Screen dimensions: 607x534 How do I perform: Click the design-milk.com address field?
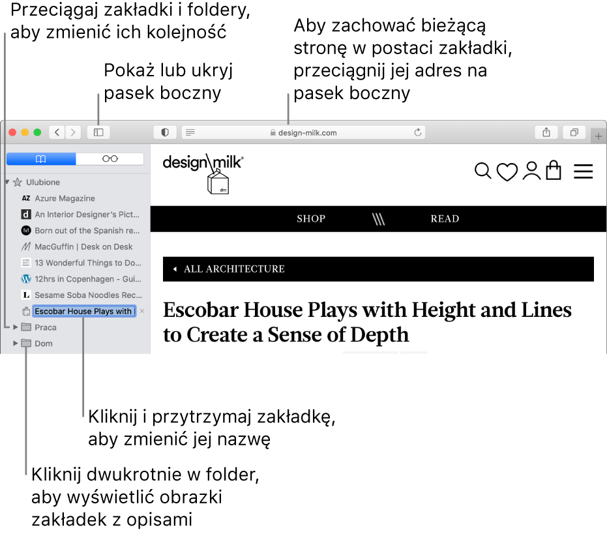point(304,132)
